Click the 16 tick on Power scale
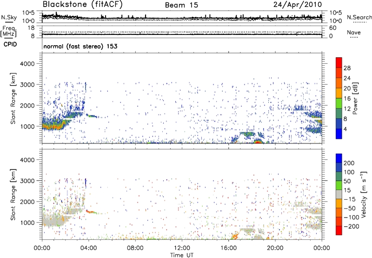372x258 pixels. pyautogui.click(x=347, y=99)
